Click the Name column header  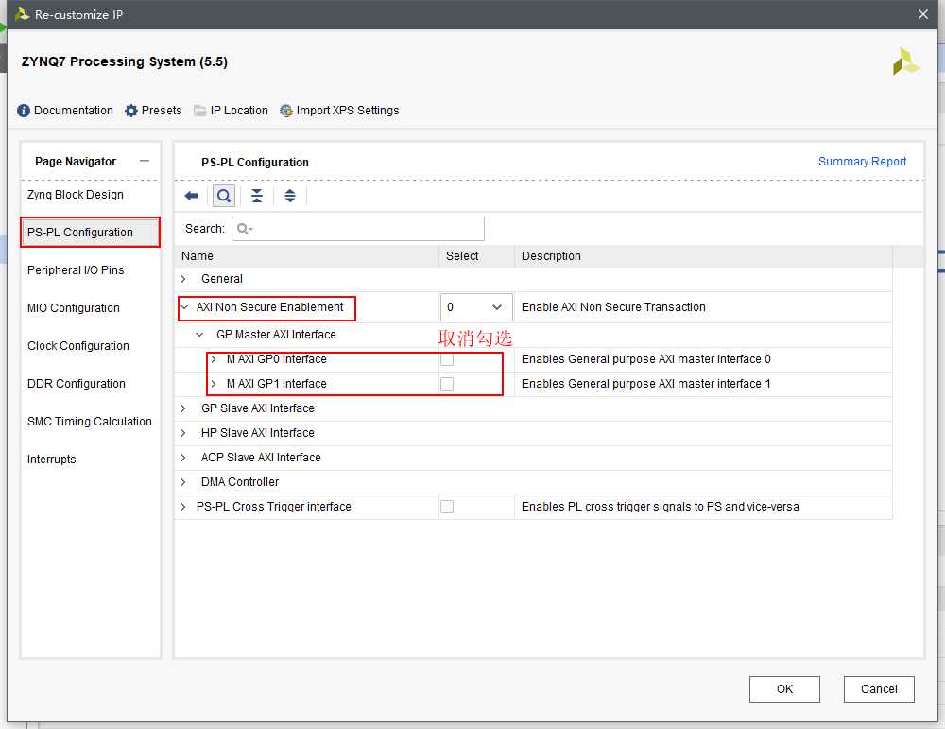[198, 256]
